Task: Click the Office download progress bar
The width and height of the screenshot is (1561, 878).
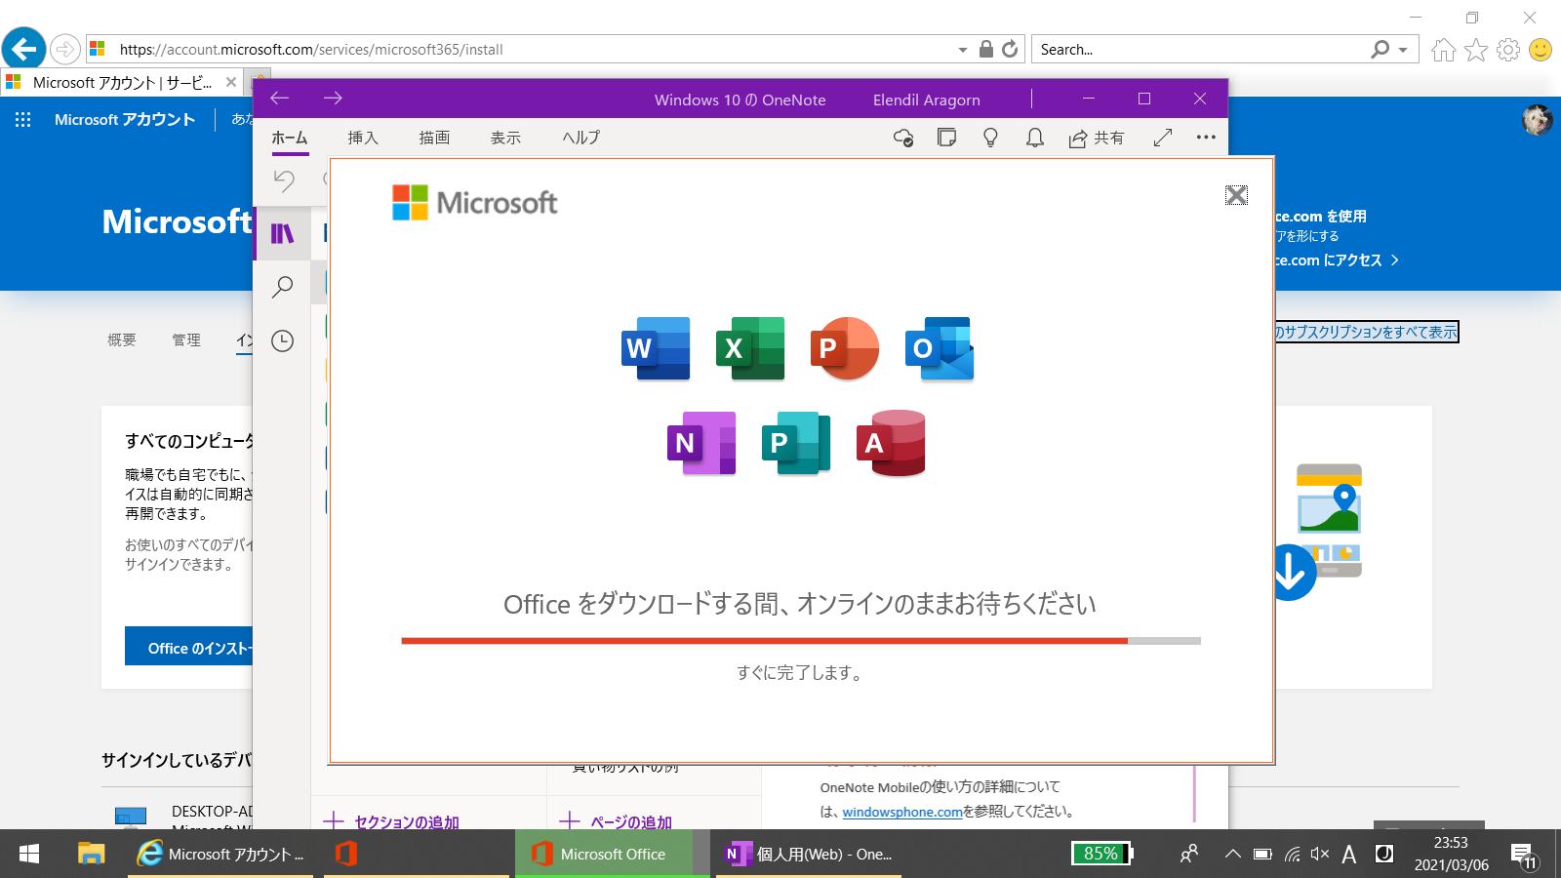Action: pyautogui.click(x=801, y=641)
